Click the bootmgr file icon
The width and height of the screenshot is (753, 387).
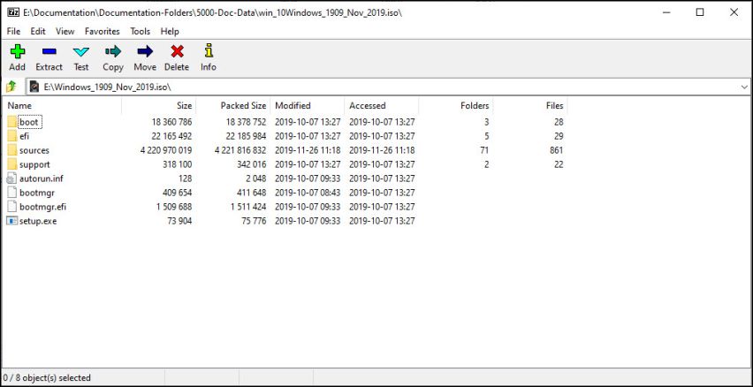pos(12,193)
